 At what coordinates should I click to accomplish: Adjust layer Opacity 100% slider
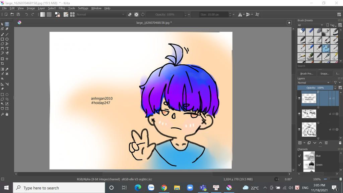point(315,88)
